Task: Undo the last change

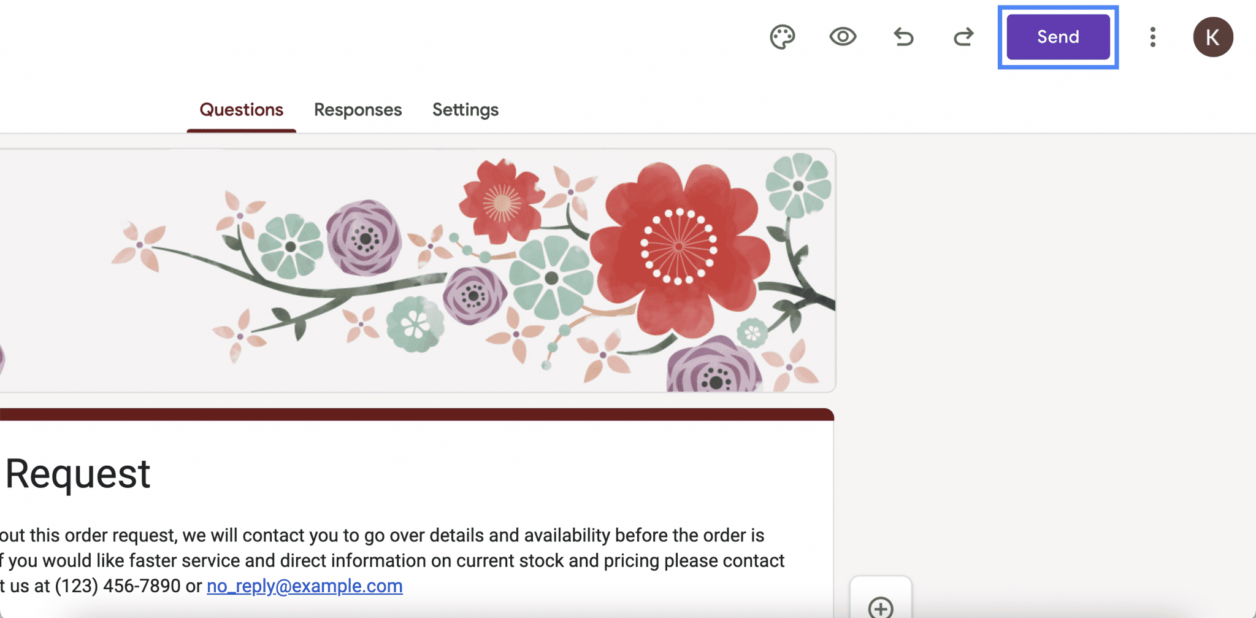Action: click(903, 37)
